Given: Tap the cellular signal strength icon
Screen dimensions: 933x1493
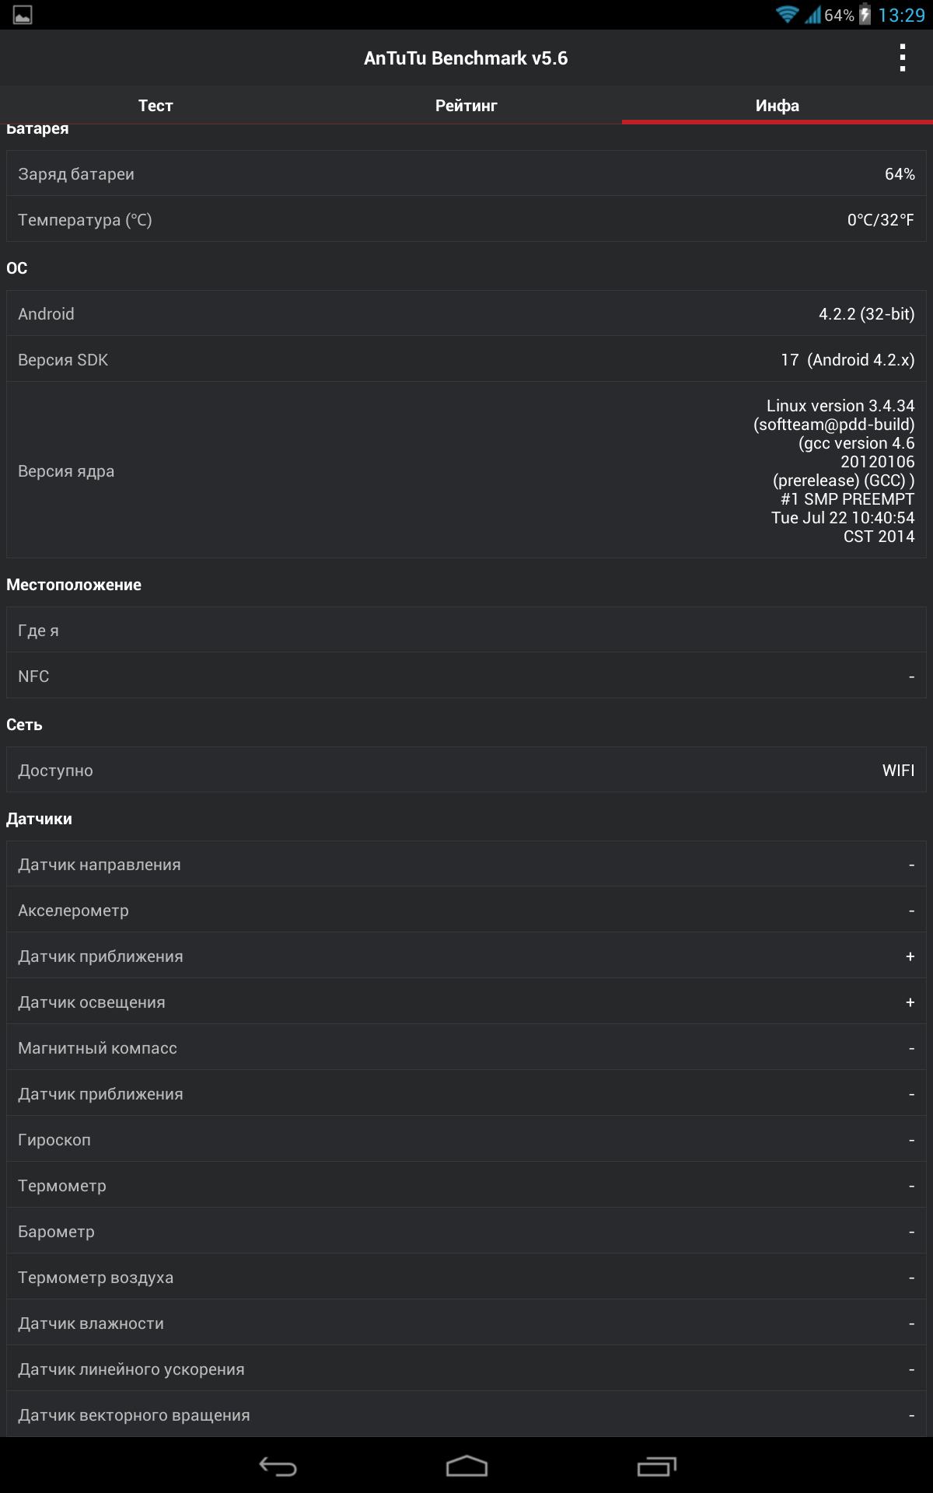Looking at the screenshot, I should (812, 15).
